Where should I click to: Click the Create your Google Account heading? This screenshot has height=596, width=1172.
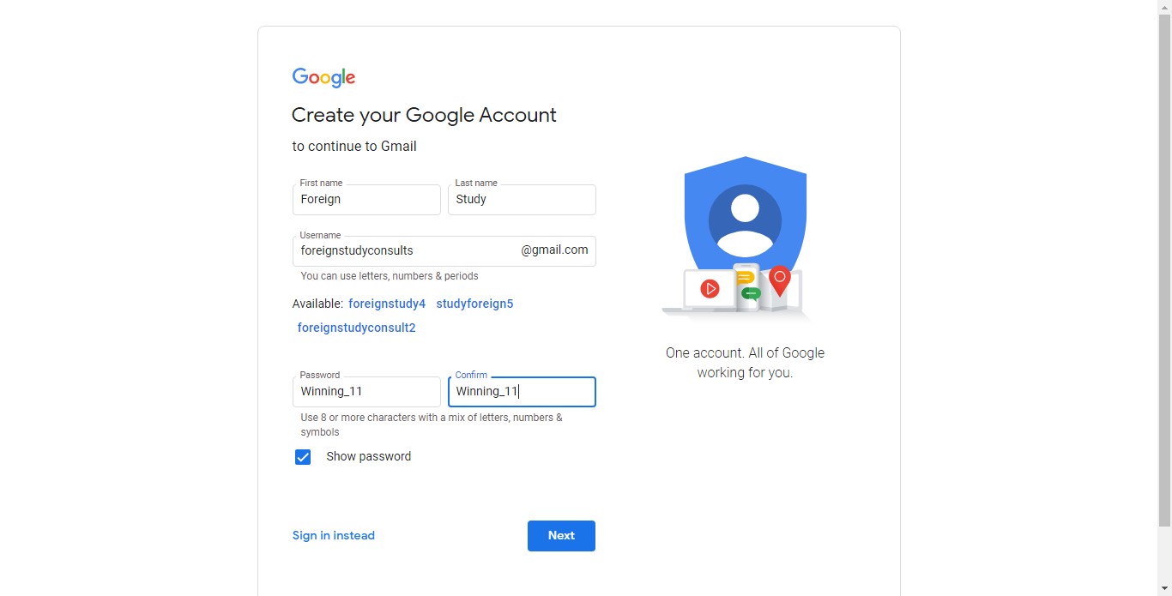point(424,115)
